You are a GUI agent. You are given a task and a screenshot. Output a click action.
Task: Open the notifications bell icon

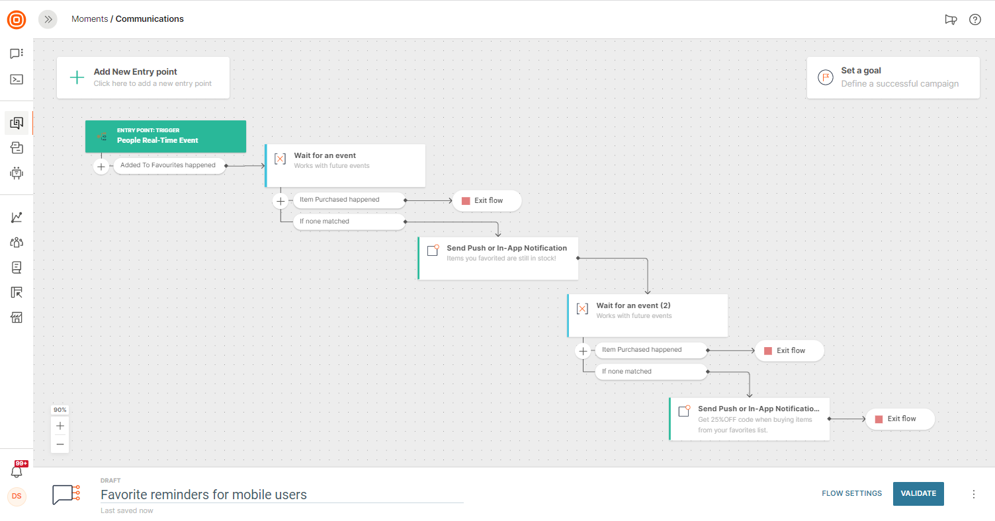point(17,472)
